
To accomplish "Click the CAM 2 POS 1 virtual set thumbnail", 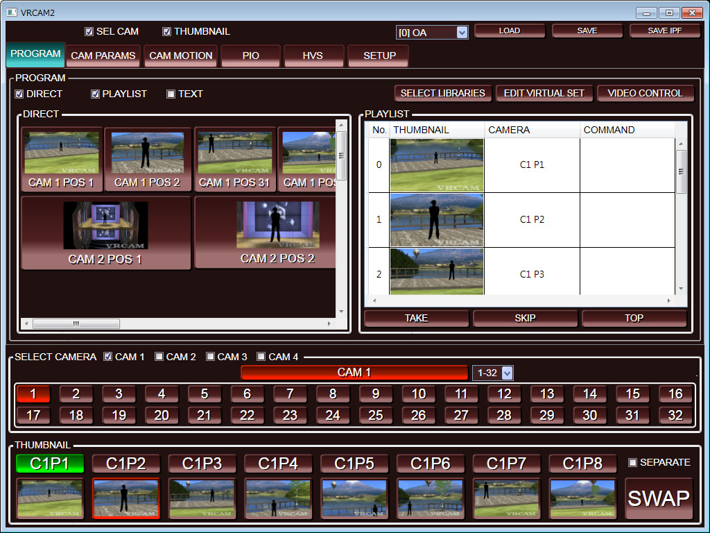I will click(106, 232).
